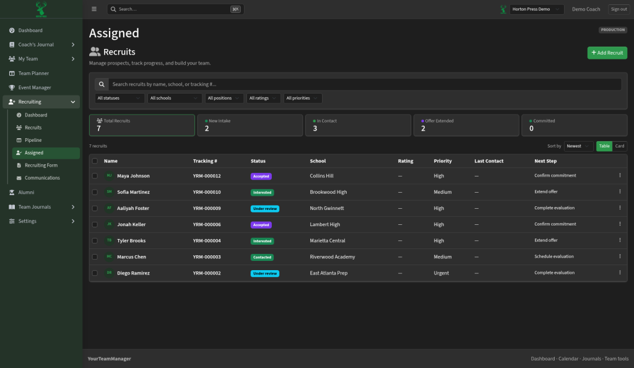Open row actions menu for Diego Ramirez

click(x=619, y=273)
